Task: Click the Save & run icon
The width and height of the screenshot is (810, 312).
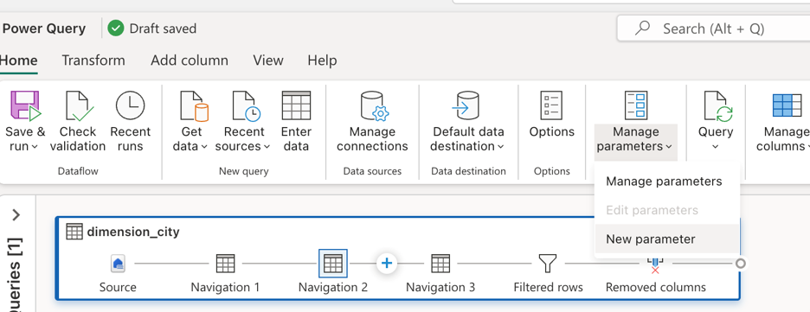Action: [25, 105]
